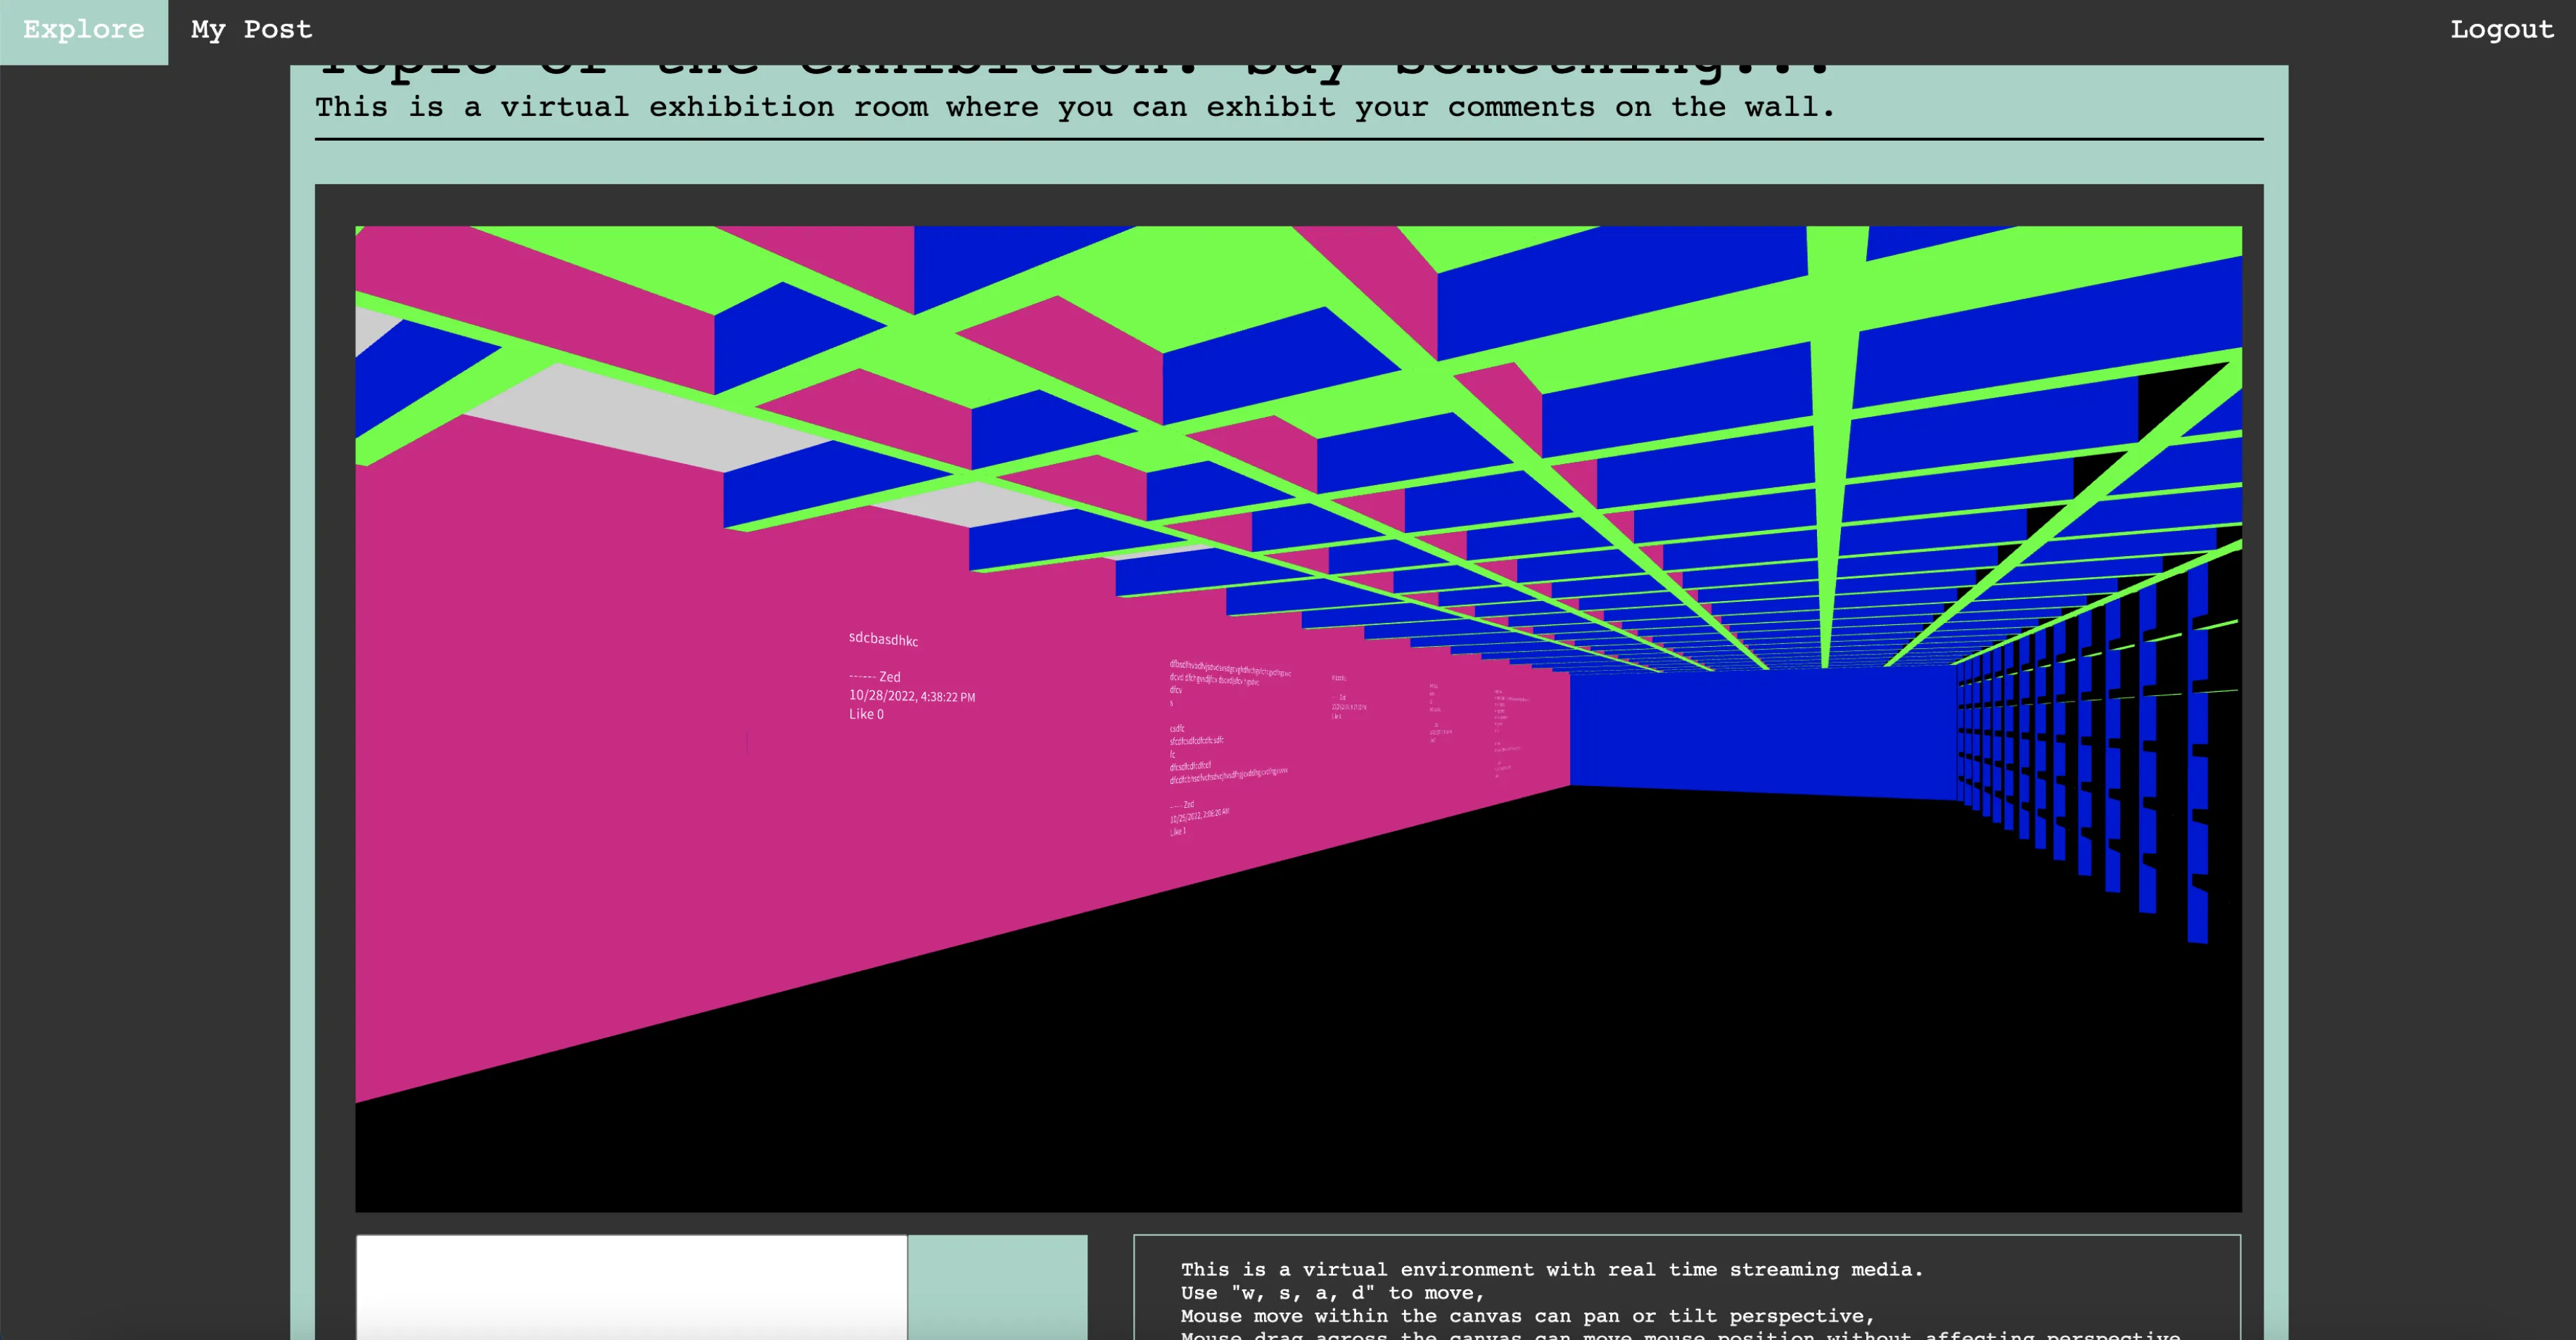Click the 10/25/2022, 2:06:20 AM timestamp
This screenshot has height=1340, width=2576.
point(1199,816)
